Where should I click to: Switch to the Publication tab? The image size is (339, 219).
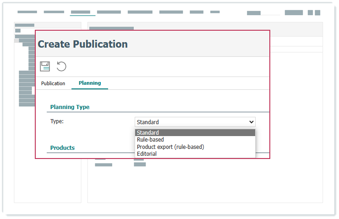coord(53,83)
